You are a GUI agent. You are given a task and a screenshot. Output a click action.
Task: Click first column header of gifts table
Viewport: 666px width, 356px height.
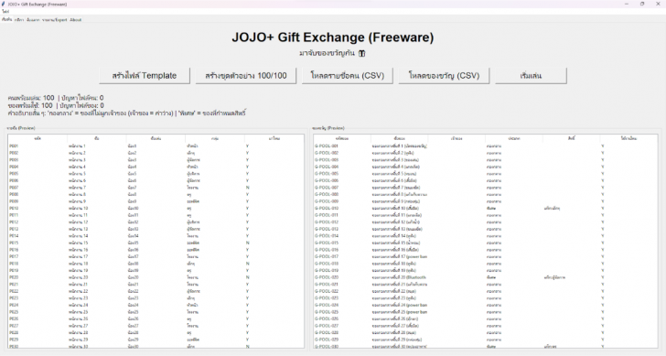click(342, 138)
